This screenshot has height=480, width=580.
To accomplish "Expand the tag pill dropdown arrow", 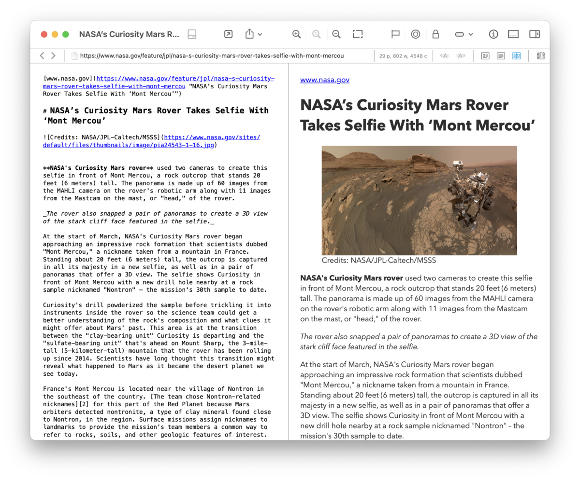I will (x=471, y=34).
